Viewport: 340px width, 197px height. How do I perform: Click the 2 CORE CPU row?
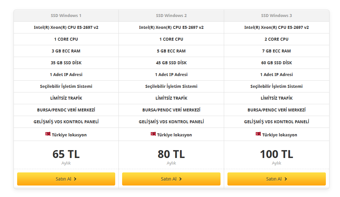click(276, 39)
